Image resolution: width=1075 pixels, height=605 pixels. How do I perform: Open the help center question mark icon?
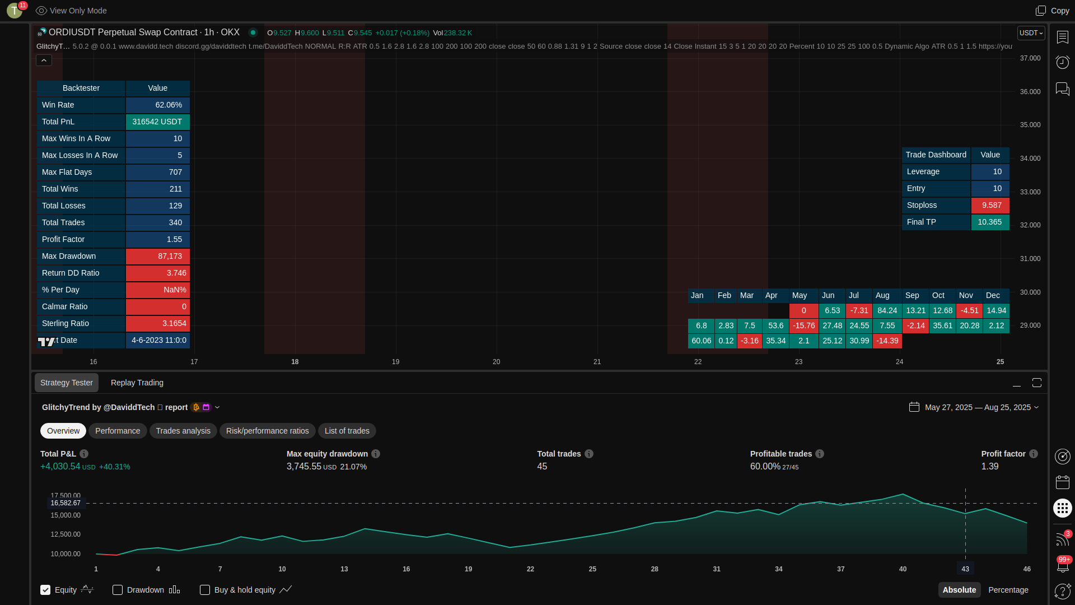coord(1063,591)
